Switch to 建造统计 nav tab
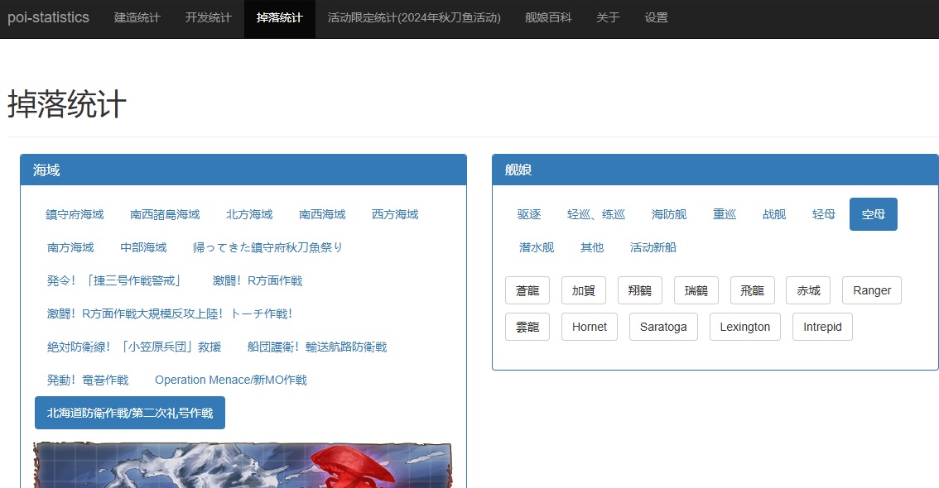The image size is (939, 488). point(137,18)
